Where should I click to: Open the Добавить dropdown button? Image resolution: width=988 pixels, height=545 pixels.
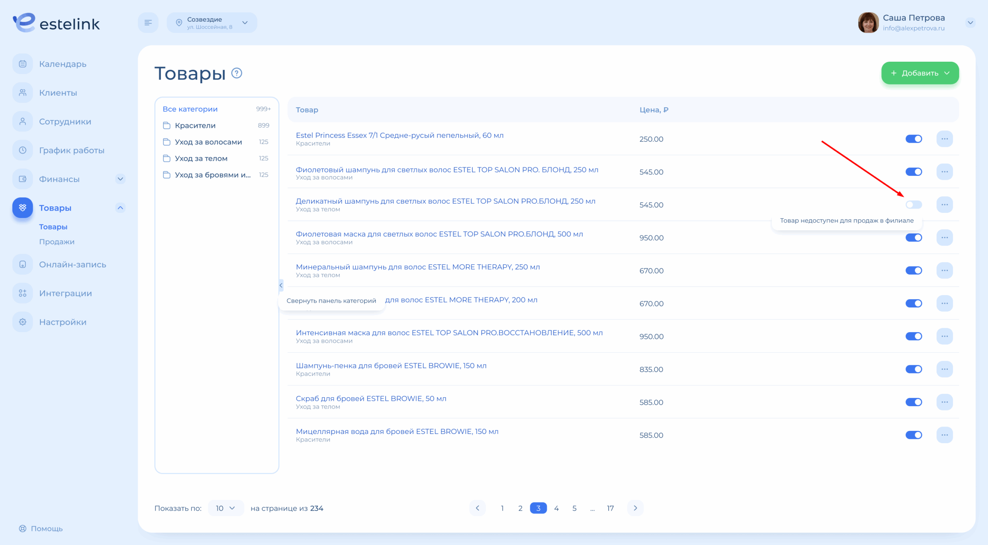tap(920, 73)
